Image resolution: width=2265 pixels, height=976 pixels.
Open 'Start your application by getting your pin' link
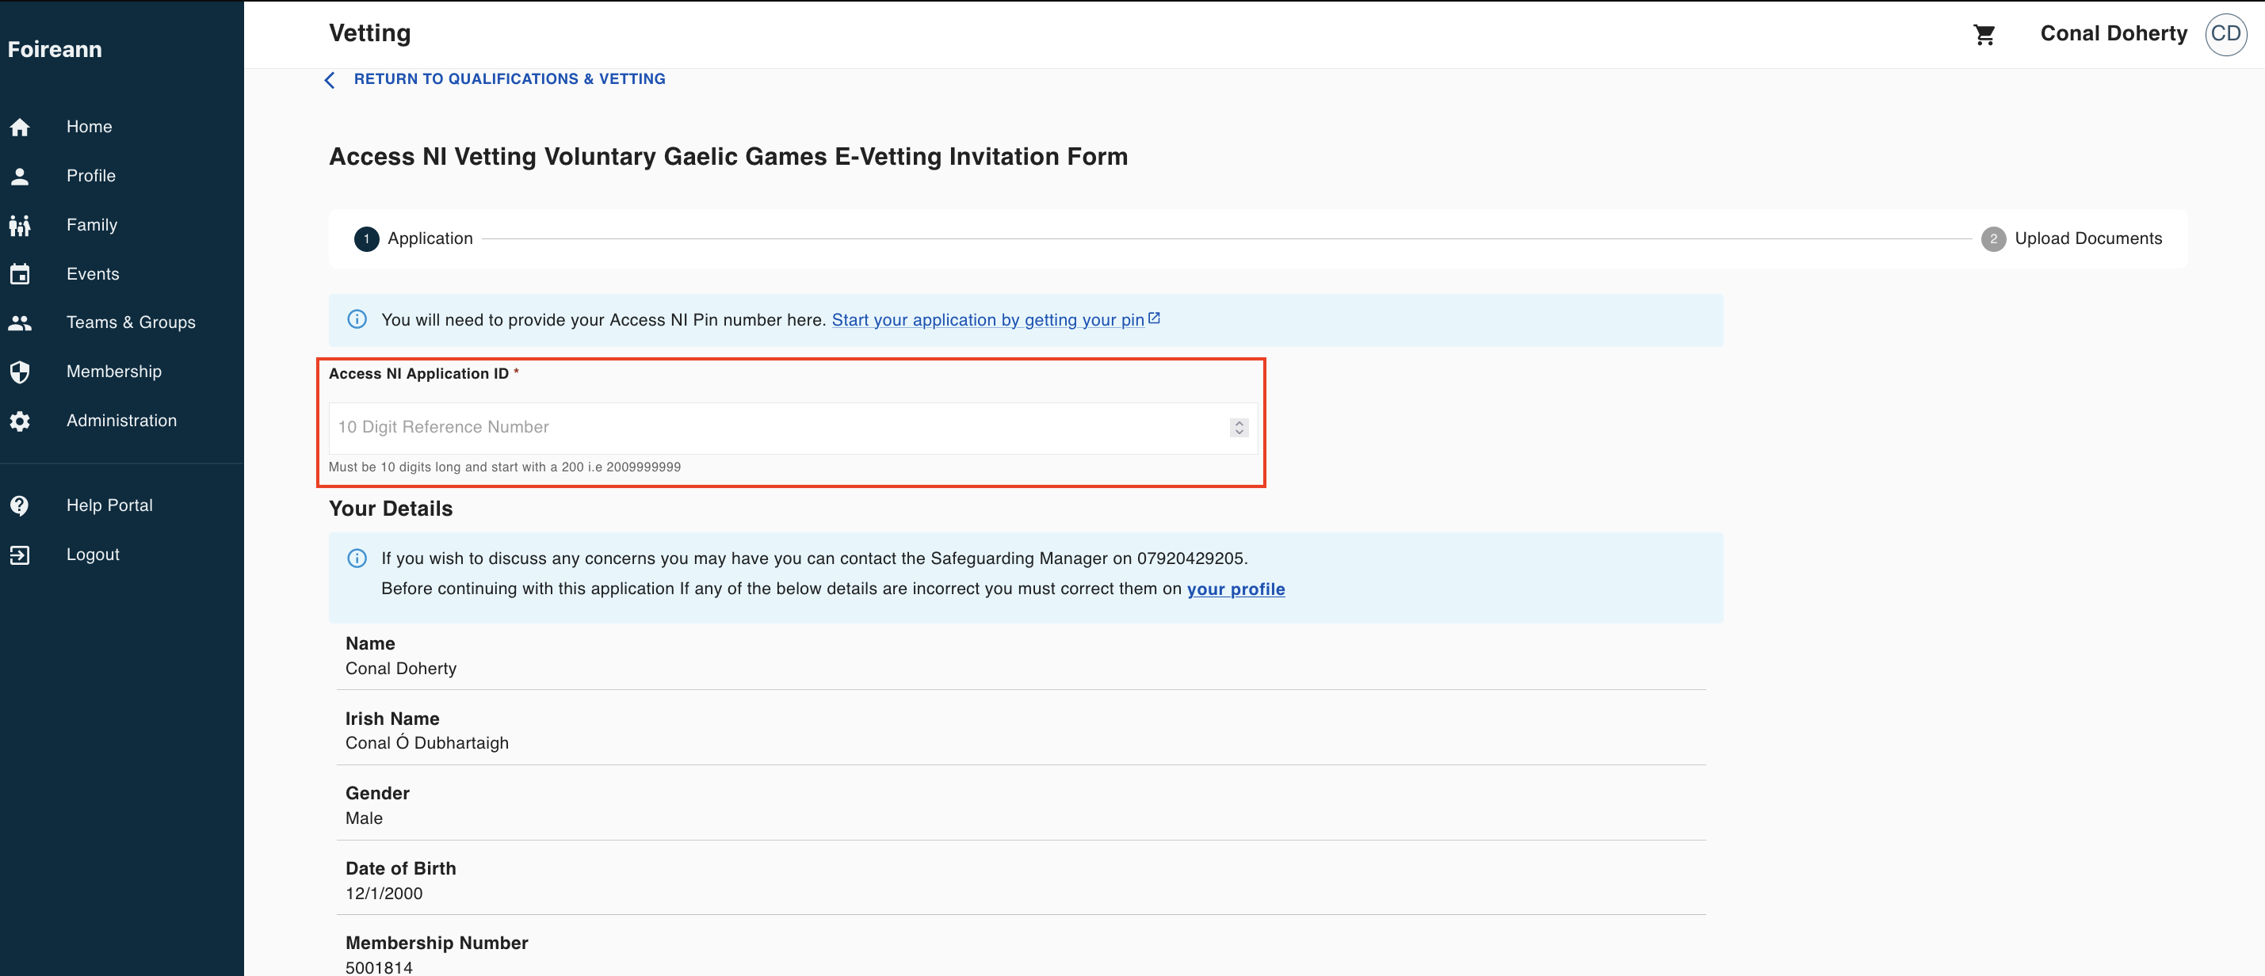coord(987,320)
